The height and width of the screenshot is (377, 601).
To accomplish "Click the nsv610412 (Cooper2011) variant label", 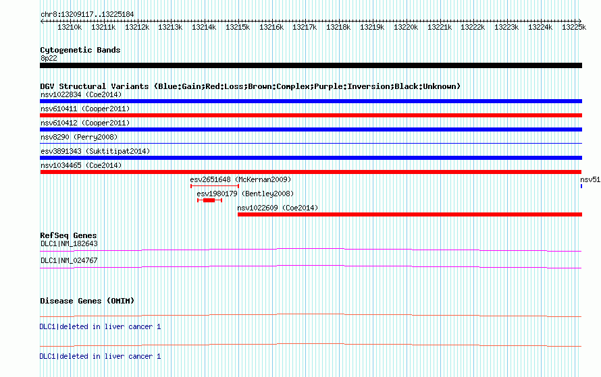I will [85, 123].
